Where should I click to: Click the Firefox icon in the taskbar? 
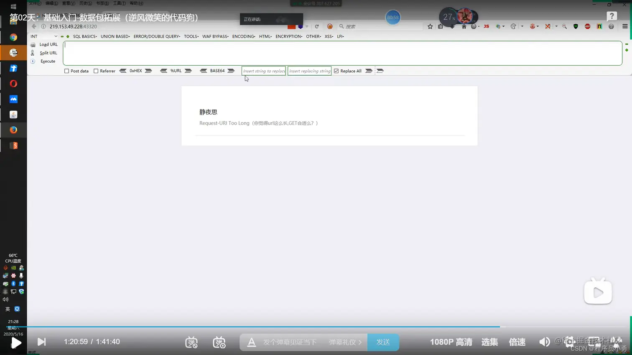pos(13,130)
